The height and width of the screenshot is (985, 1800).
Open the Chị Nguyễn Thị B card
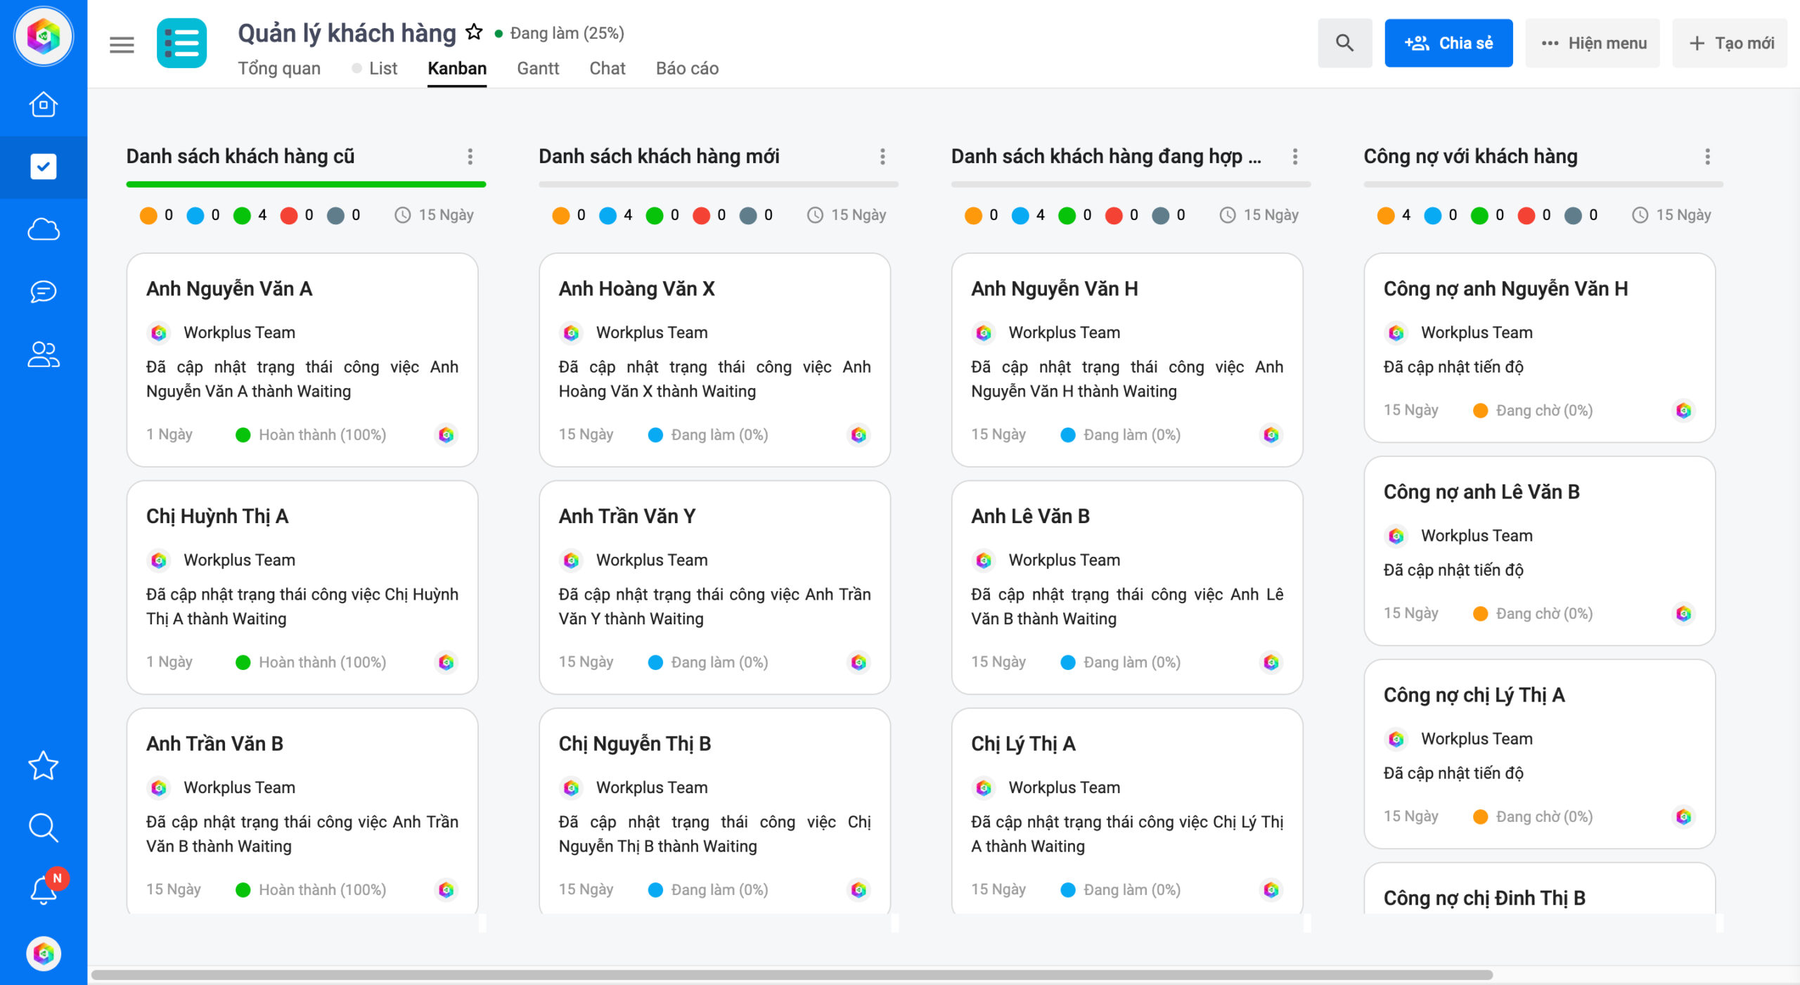tap(714, 811)
